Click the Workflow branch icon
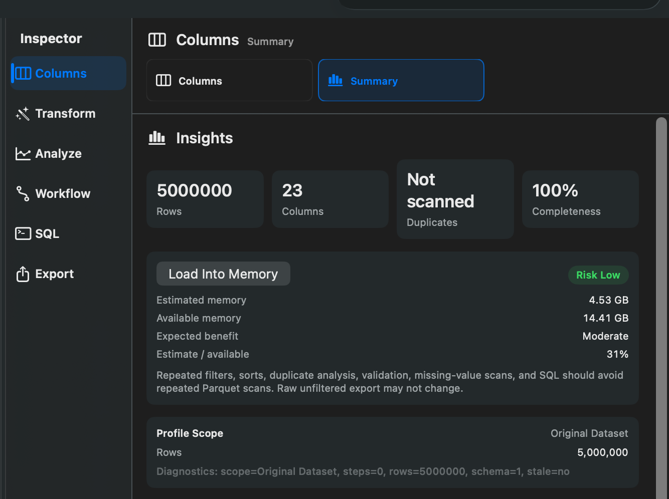 [x=23, y=194]
